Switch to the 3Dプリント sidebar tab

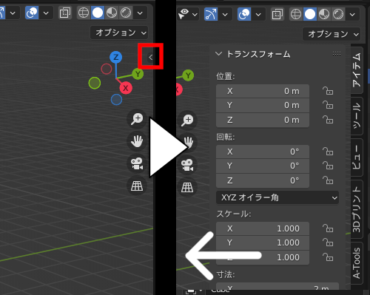tap(357, 209)
